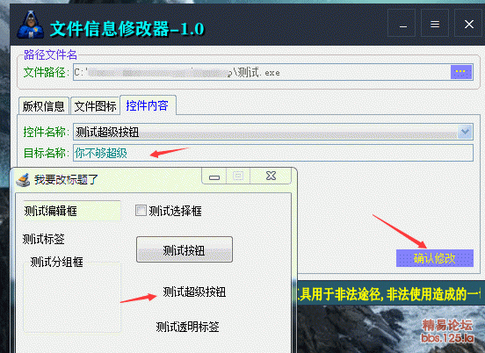Click the disabled maximize icon of test window
Screen dimensions: 485x353
238,176
